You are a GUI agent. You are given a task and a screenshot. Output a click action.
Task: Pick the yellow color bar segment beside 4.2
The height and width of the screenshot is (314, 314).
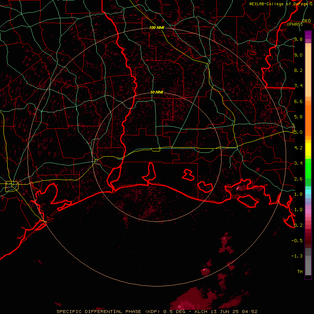(x=308, y=149)
